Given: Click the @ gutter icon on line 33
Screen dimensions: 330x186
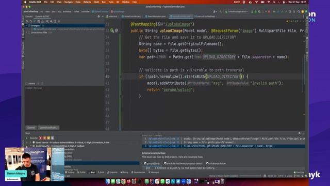Looking at the screenshot, I should (x=117, y=30).
